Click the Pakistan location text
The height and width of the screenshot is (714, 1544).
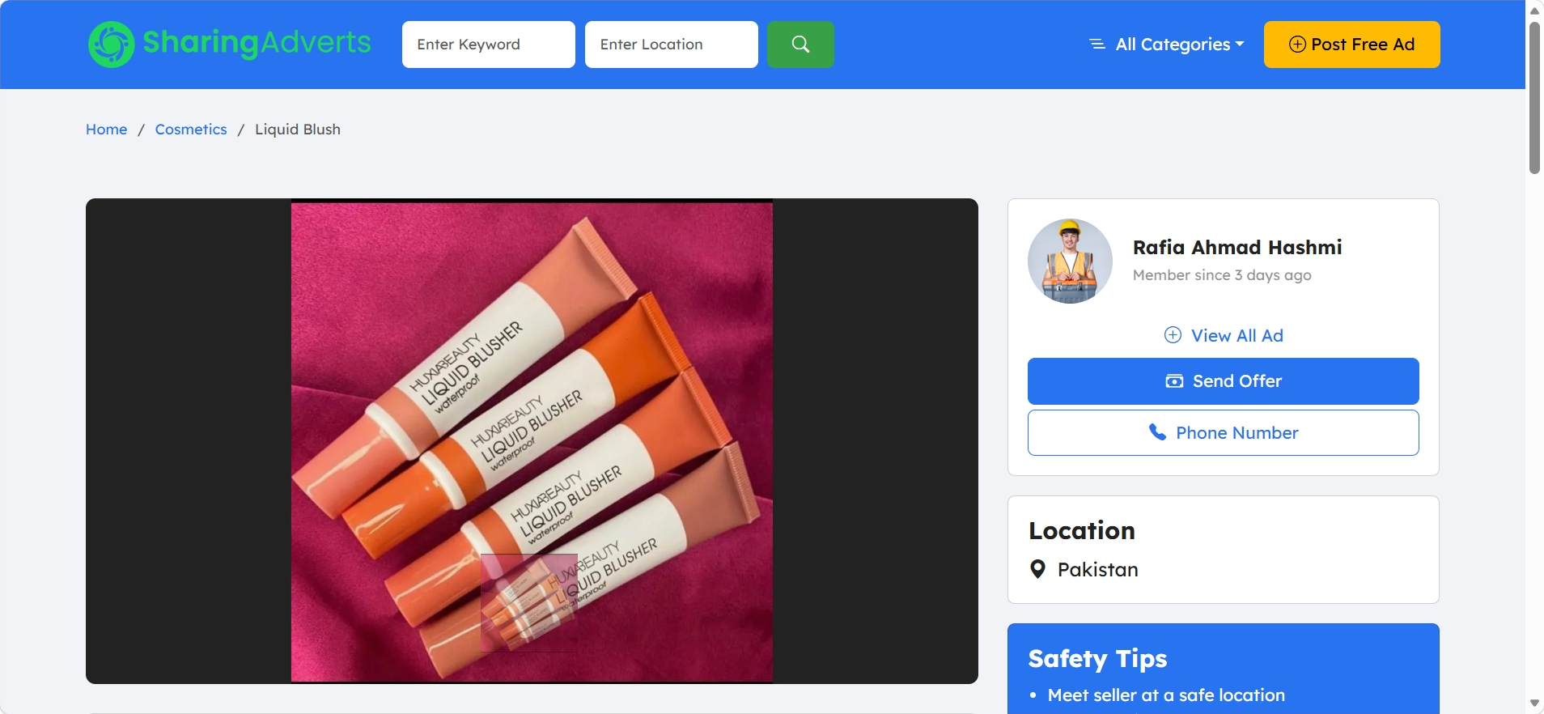coord(1098,570)
